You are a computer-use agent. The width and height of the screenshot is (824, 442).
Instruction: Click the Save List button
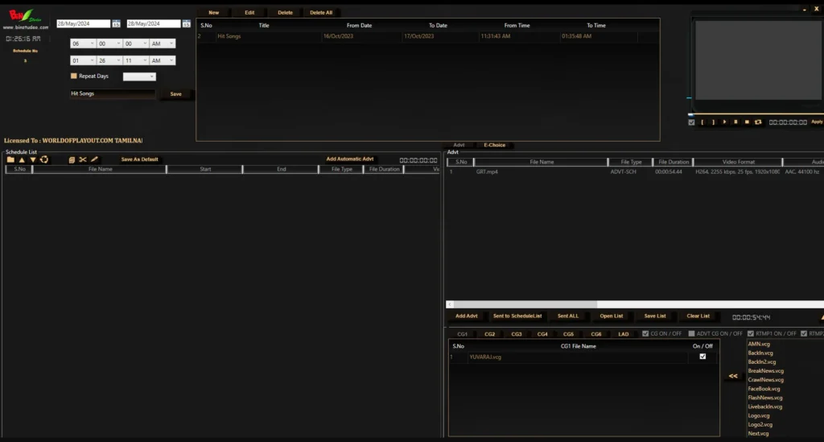tap(655, 316)
